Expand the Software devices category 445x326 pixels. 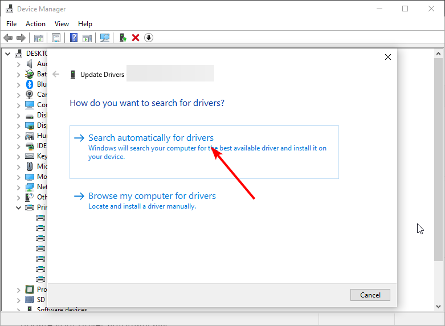[18, 310]
